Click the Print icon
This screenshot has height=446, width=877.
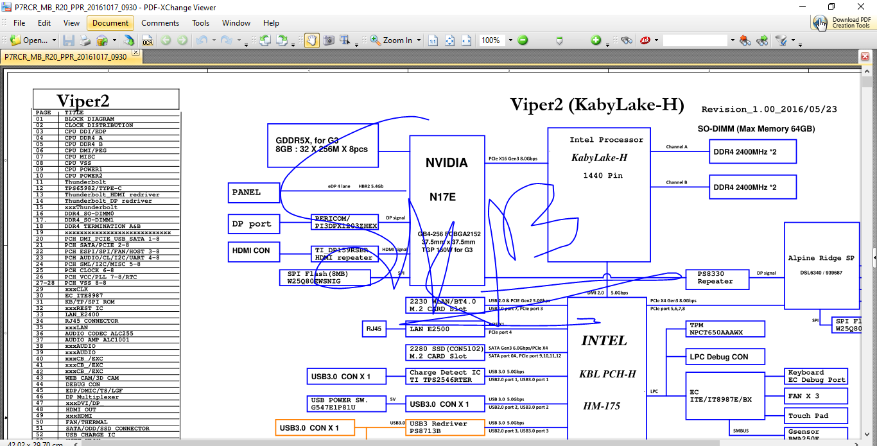85,40
